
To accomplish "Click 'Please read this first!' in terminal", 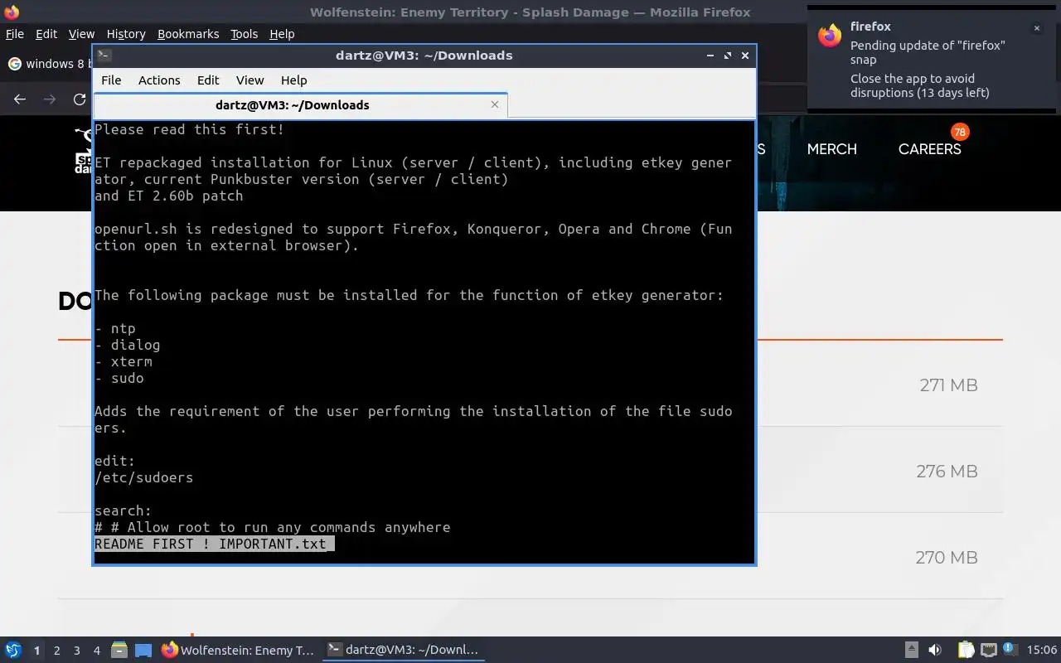I will (x=189, y=129).
